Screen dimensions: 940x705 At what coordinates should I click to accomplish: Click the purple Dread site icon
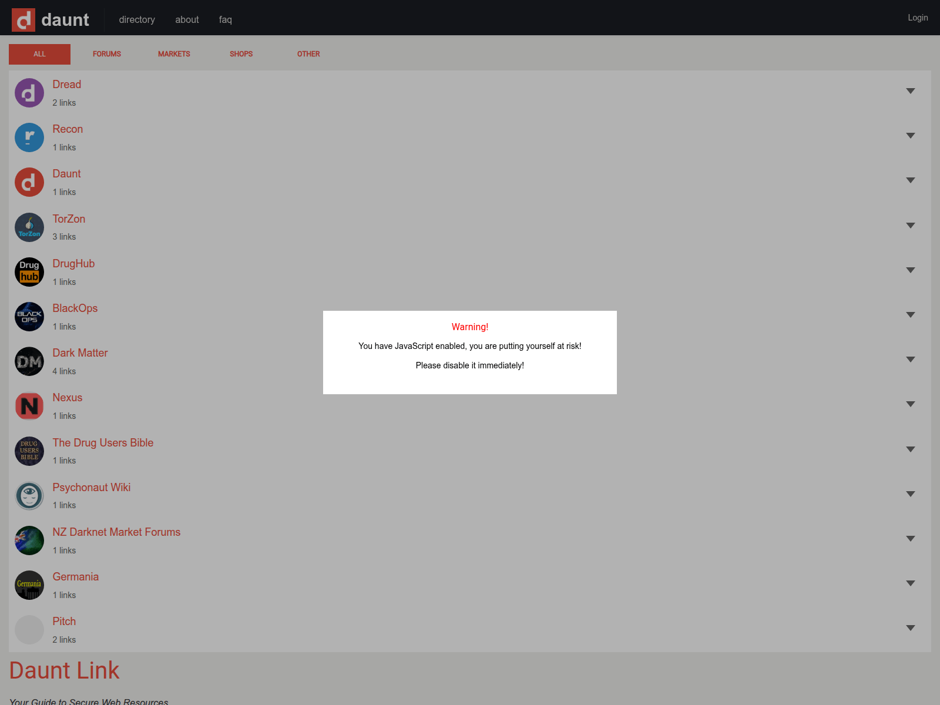(29, 93)
